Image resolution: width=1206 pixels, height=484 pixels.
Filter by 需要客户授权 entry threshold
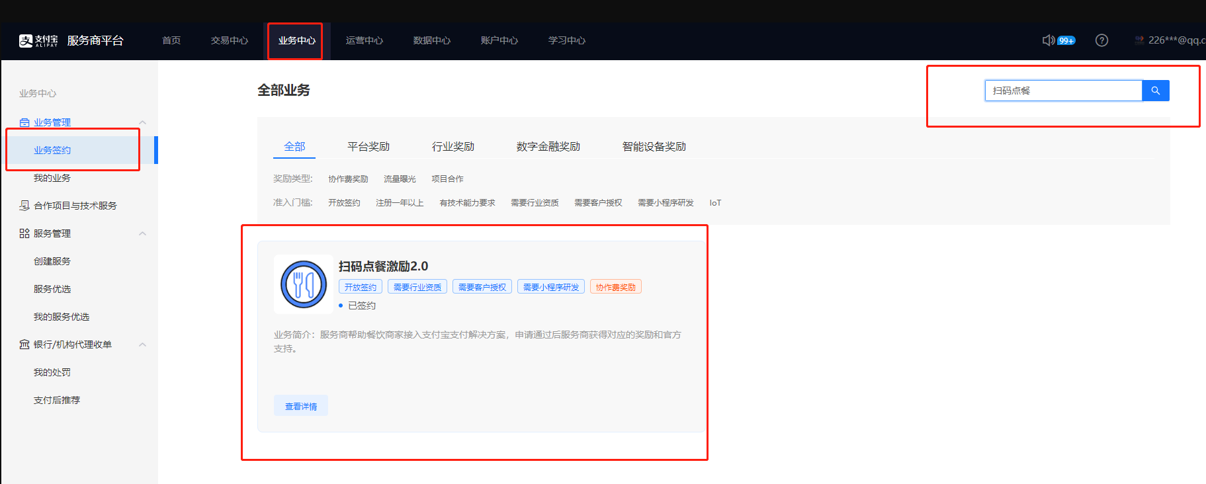tap(598, 203)
